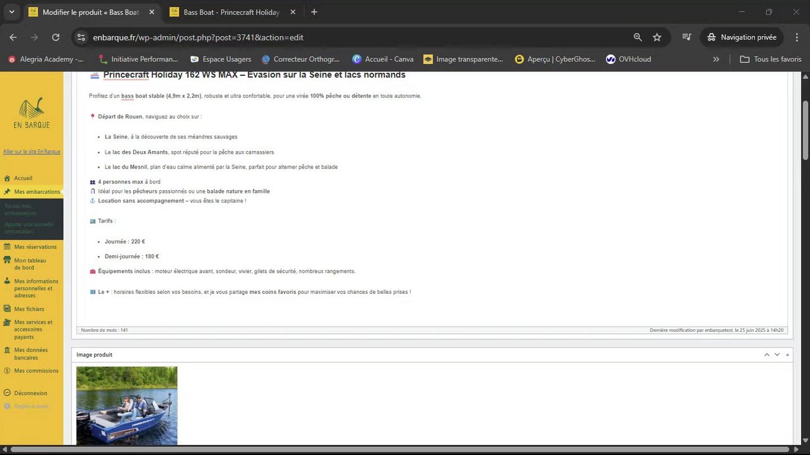Click the Mes données bancaires bank icon

(x=8, y=350)
